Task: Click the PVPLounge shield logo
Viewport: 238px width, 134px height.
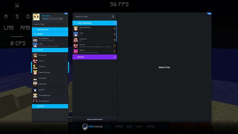Action: [x=85, y=127]
